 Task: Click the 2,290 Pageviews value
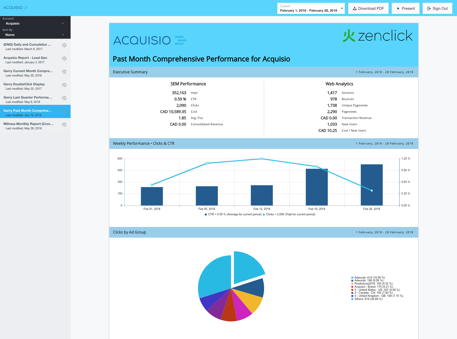click(332, 112)
